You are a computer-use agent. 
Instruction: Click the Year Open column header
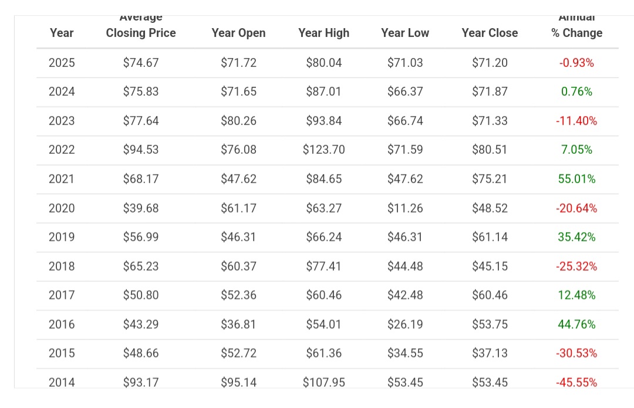238,33
